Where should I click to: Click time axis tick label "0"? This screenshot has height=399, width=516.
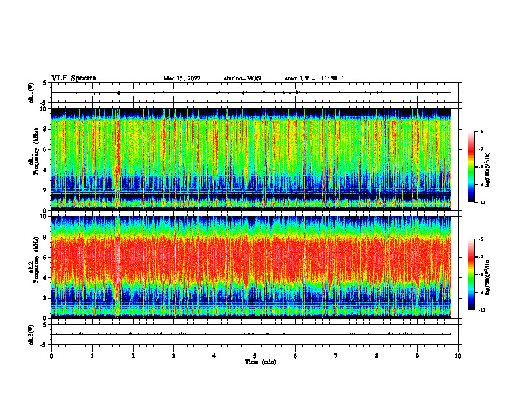point(51,356)
